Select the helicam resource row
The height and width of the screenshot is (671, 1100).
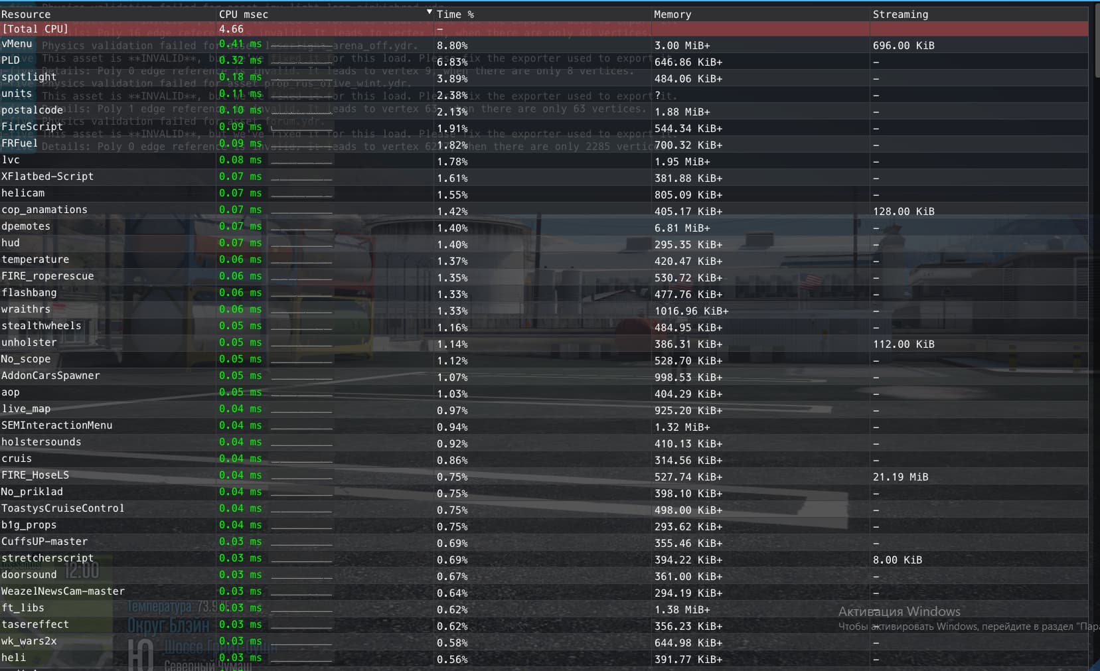click(23, 192)
